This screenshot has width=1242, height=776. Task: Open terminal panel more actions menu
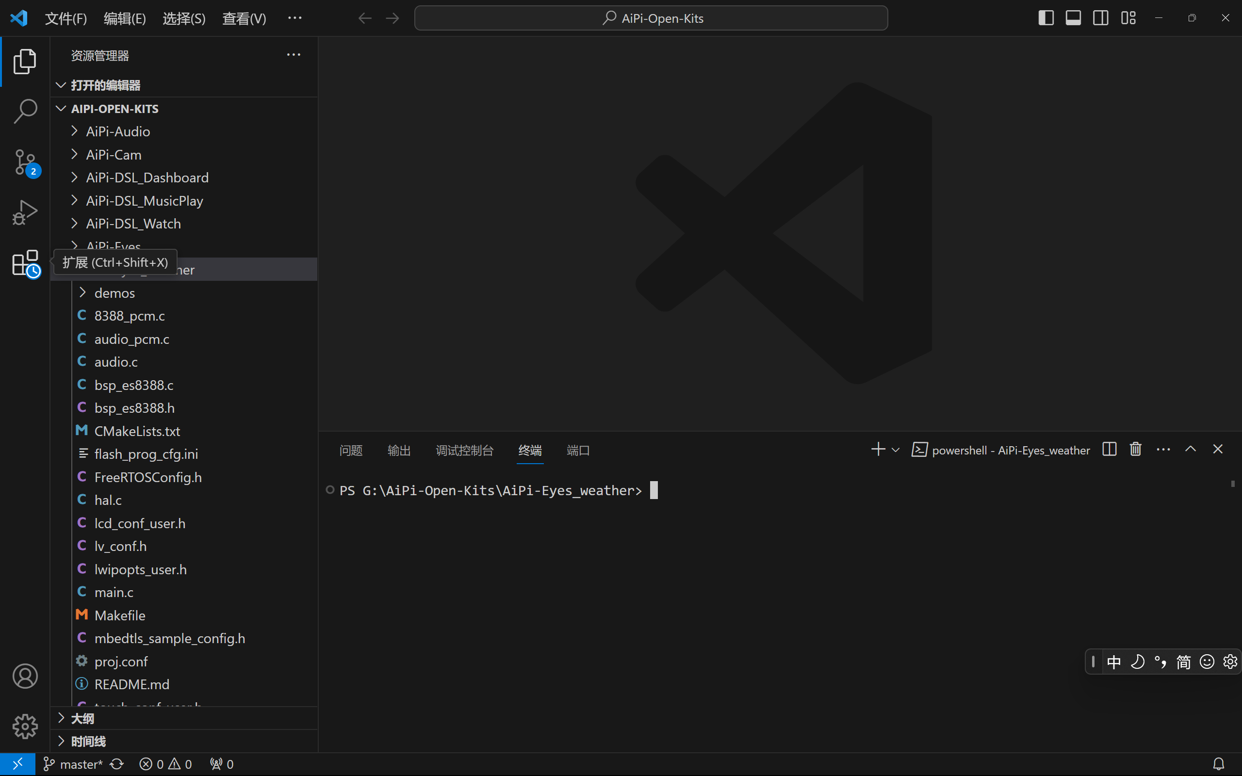tap(1163, 450)
